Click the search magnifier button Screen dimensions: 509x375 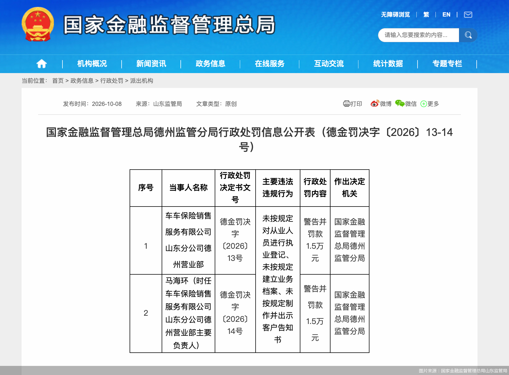click(x=468, y=35)
